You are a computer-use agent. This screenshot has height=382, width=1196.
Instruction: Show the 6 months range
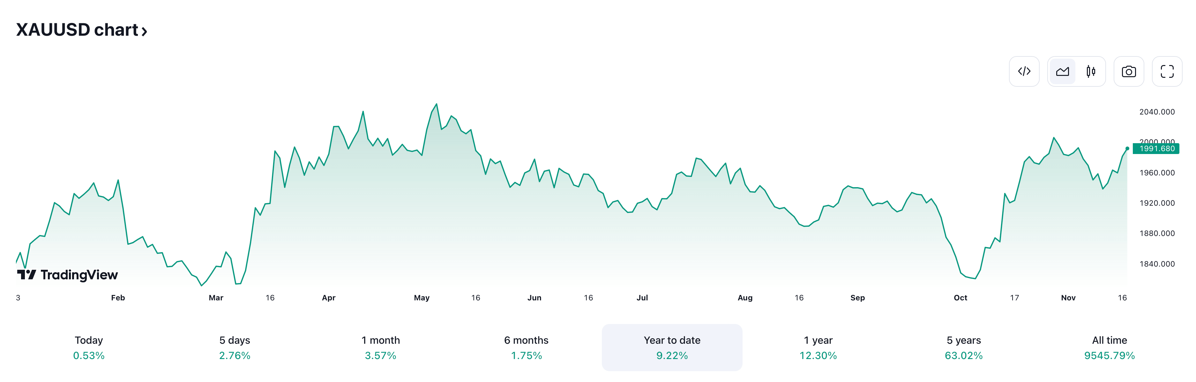coord(526,347)
